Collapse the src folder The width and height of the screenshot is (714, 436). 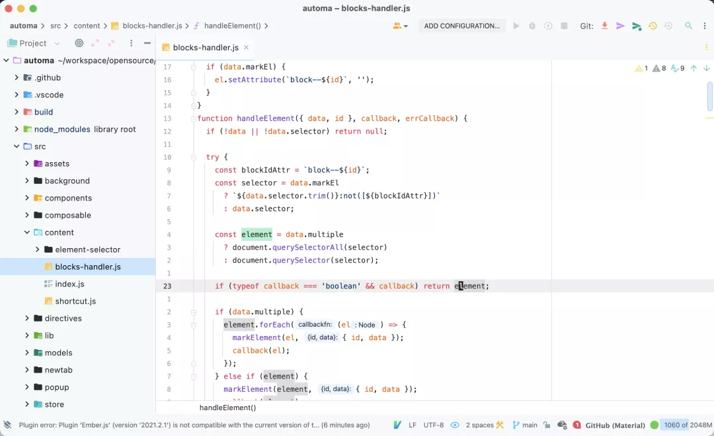click(x=17, y=146)
